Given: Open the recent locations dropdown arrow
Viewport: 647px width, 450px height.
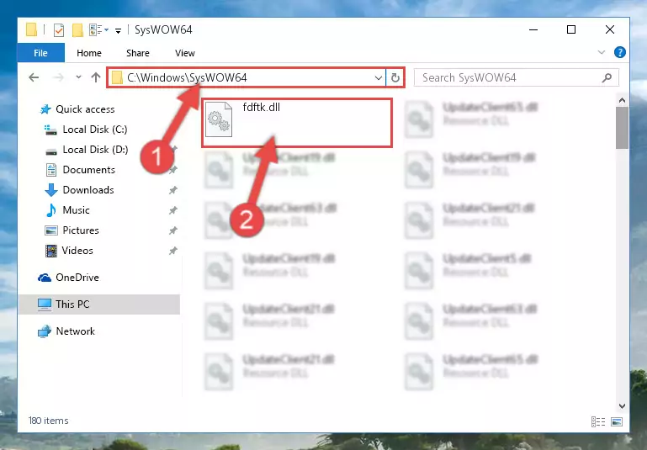Looking at the screenshot, I should click(x=78, y=77).
